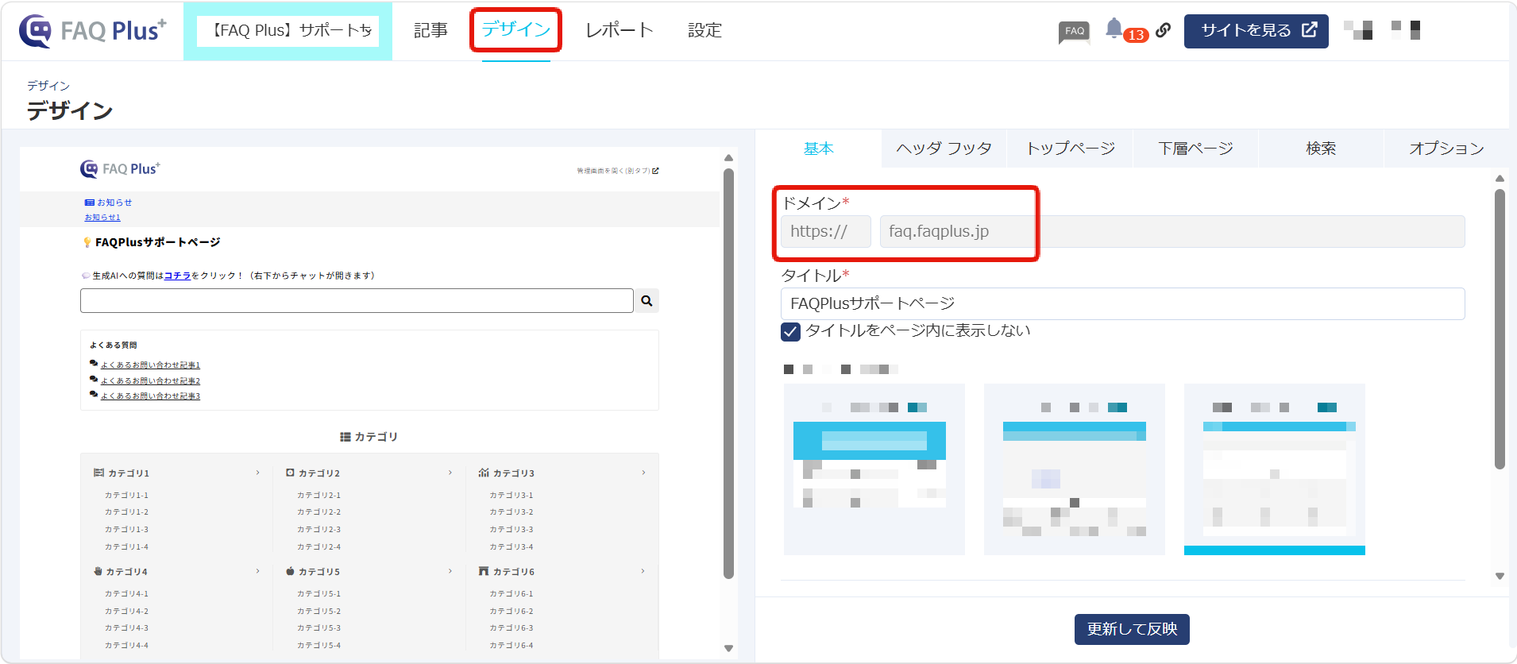Click the preview search magnifier button
This screenshot has width=1517, height=664.
pyautogui.click(x=647, y=301)
